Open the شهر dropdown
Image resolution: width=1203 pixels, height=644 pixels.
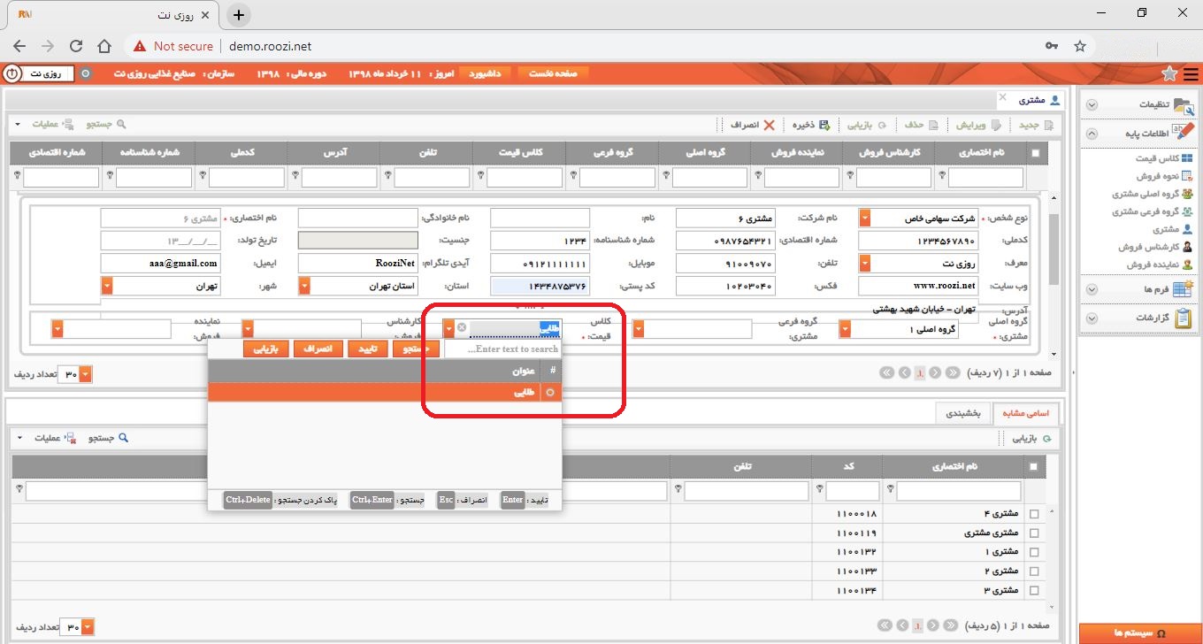tap(106, 287)
